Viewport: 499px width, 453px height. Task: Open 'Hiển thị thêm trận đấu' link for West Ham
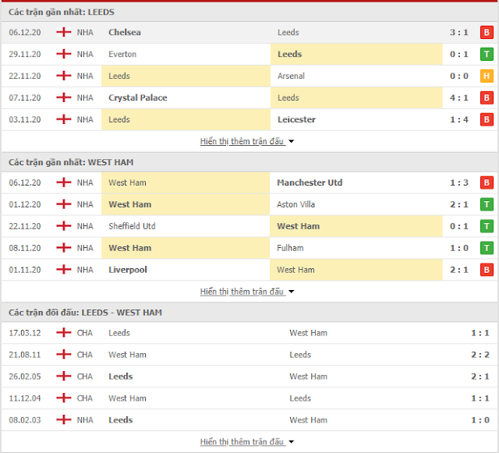tap(242, 292)
